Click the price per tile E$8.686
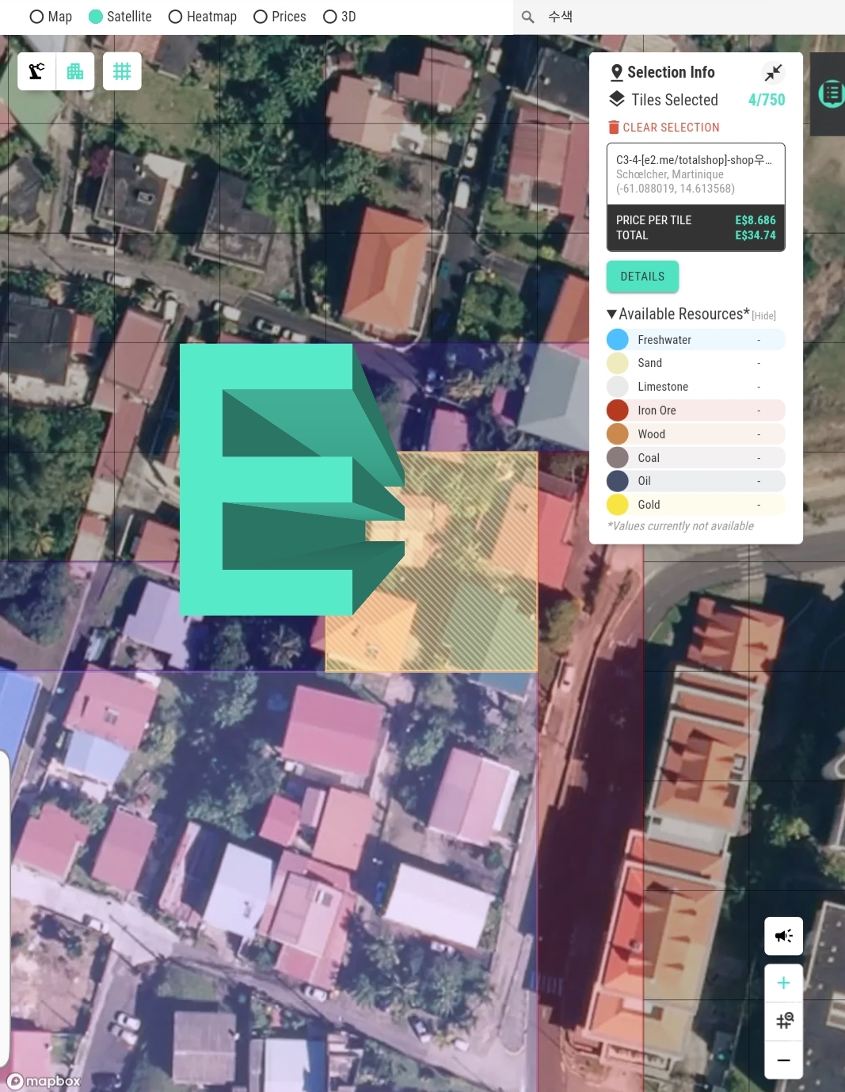 (756, 220)
